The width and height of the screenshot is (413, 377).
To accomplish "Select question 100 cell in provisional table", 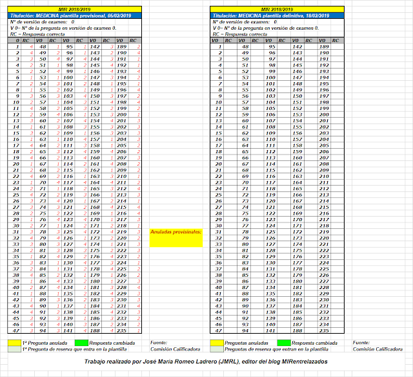I will click(x=68, y=78).
